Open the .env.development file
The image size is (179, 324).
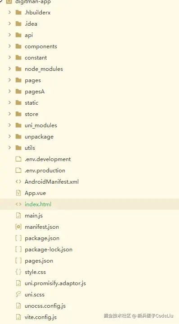pyautogui.click(x=48, y=159)
